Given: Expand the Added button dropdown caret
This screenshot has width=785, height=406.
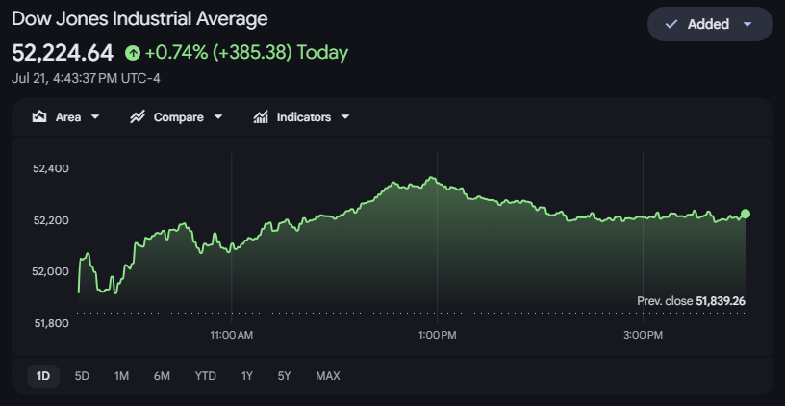Looking at the screenshot, I should coord(747,24).
